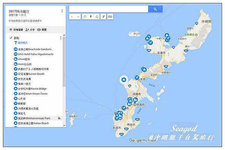
Task: Open the 景點 layer three-dot options menu
Action: [x=61, y=38]
